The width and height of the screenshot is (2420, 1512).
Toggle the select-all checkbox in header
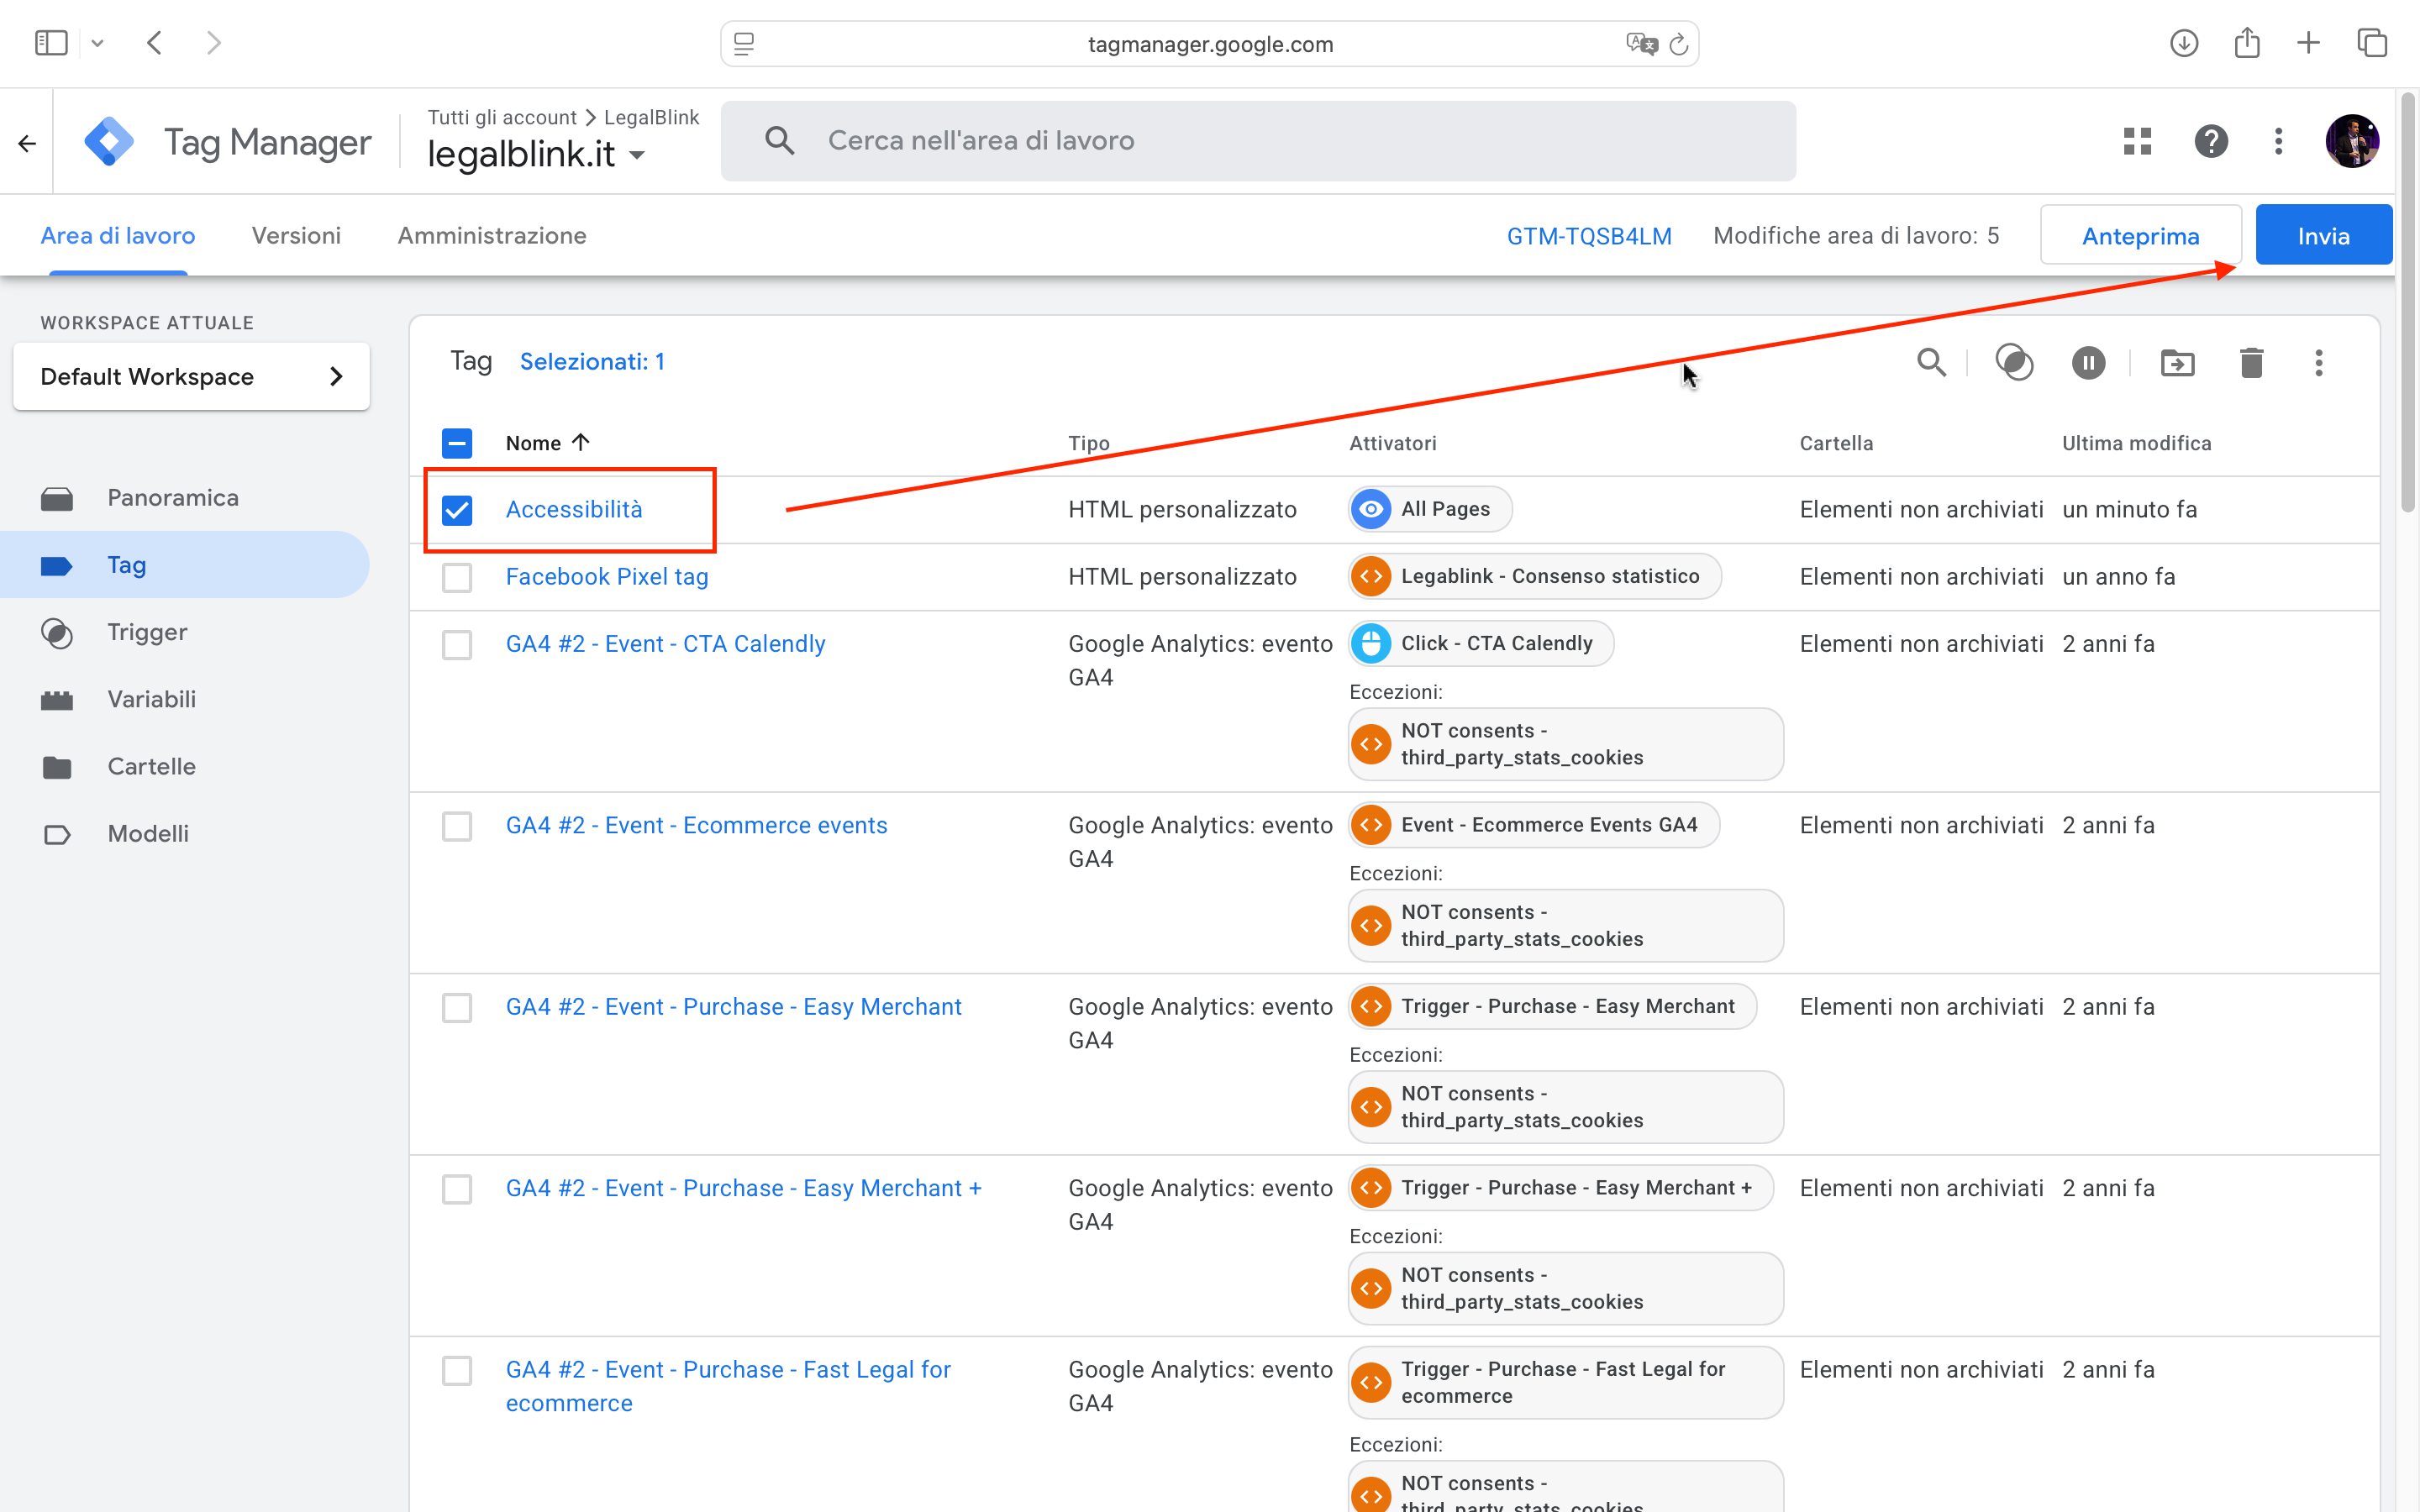tap(457, 443)
